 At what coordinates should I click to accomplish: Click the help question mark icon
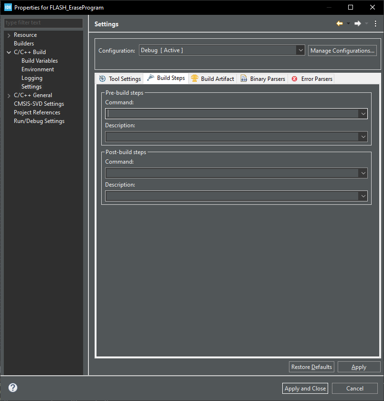(13, 388)
